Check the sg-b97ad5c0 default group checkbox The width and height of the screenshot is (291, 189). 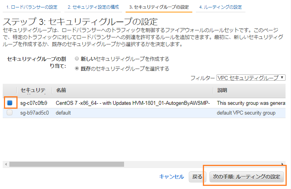10,112
